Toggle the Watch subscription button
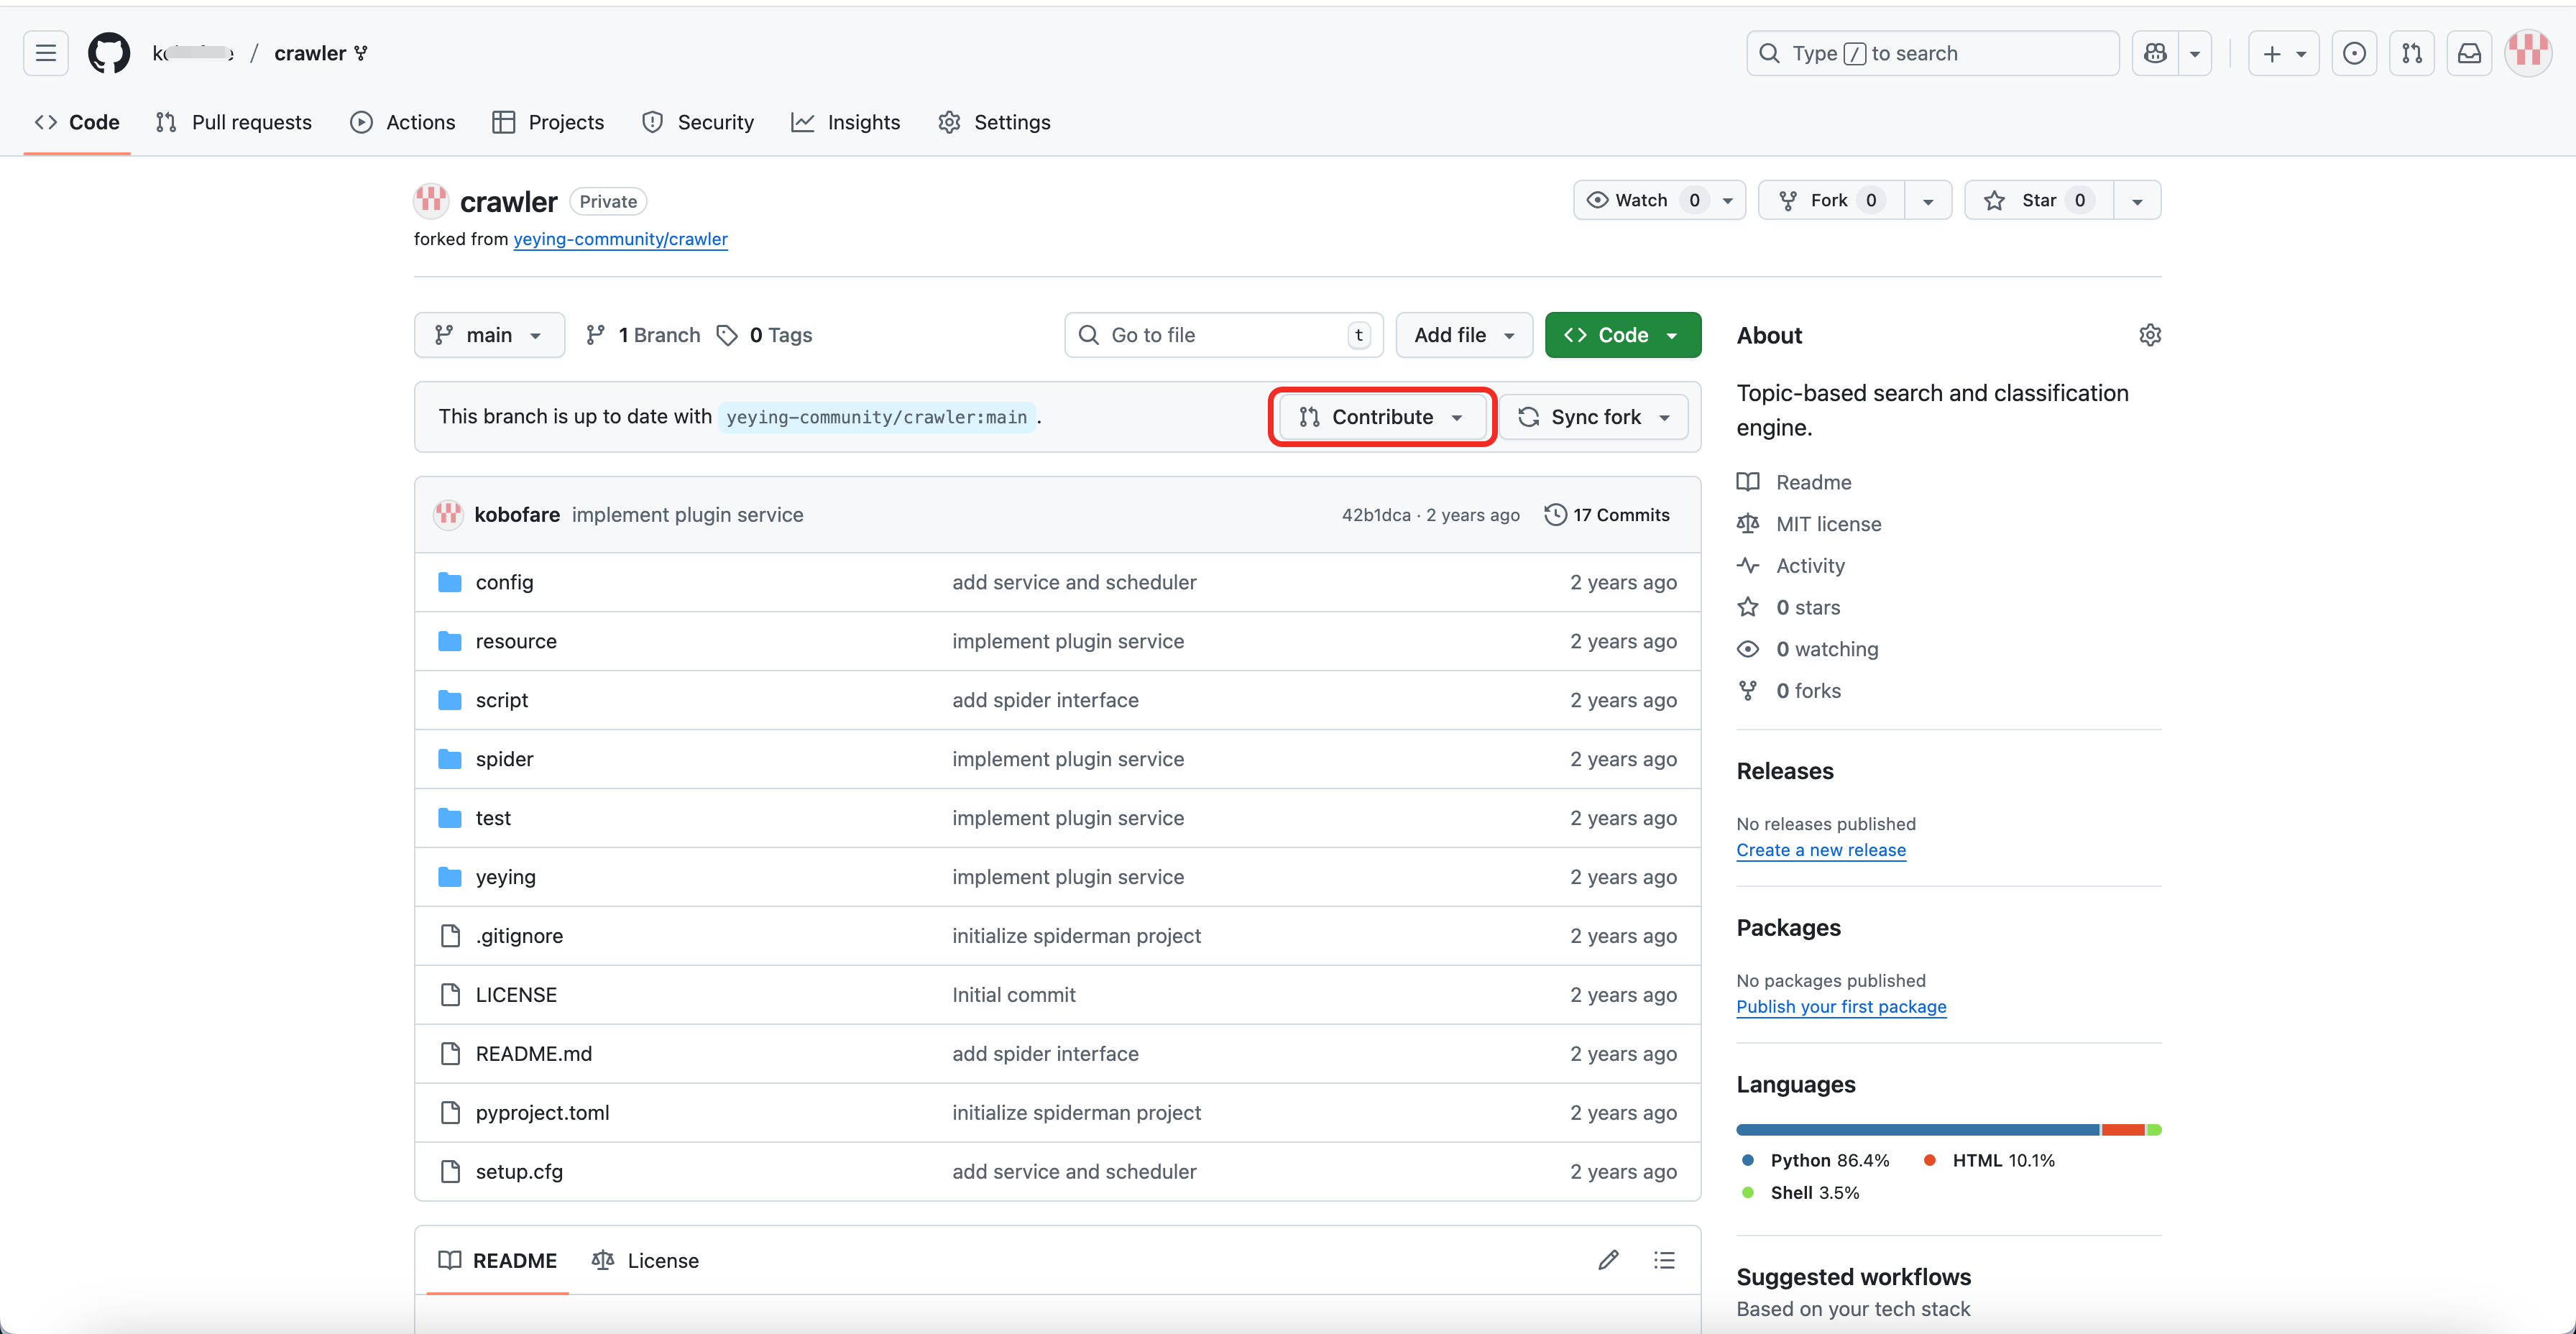The image size is (2576, 1334). click(x=1644, y=200)
